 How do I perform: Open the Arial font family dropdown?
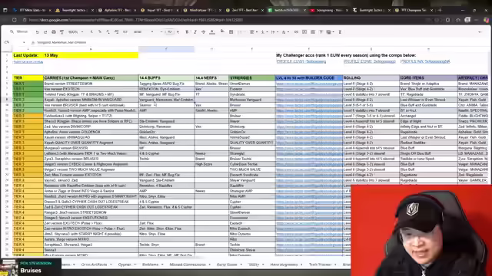144,32
